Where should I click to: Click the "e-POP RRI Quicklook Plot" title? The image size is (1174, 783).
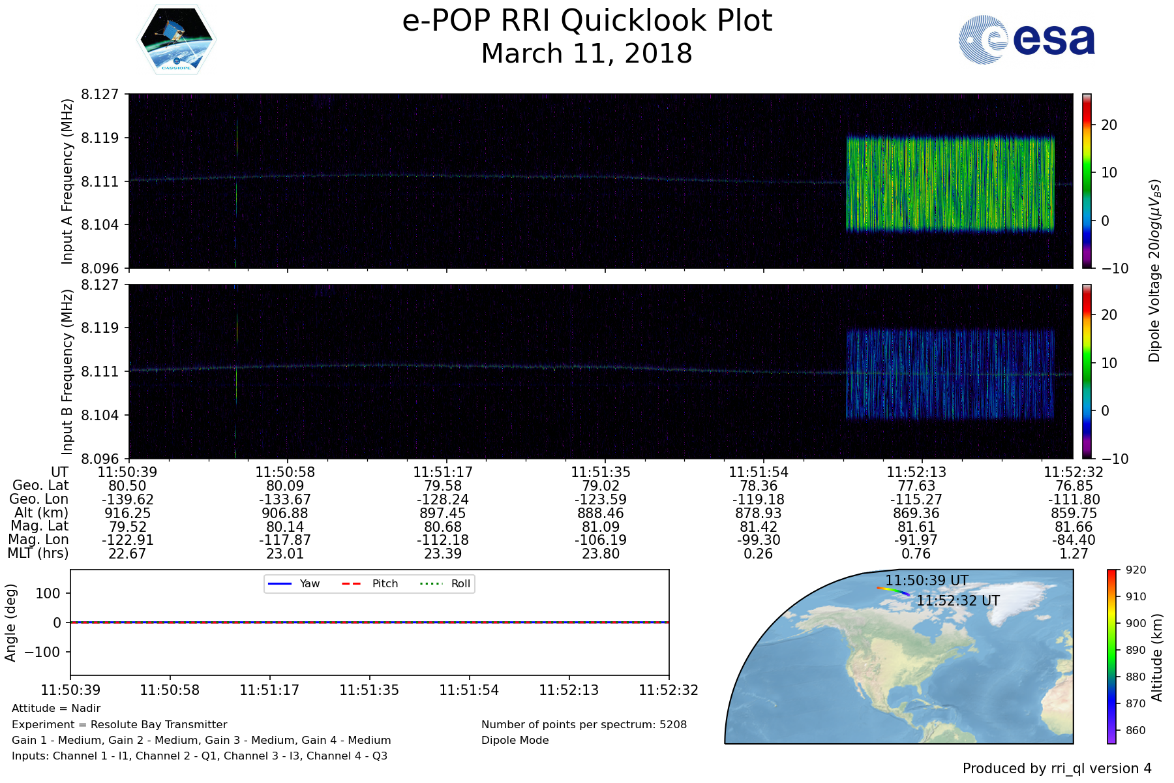tap(587, 21)
